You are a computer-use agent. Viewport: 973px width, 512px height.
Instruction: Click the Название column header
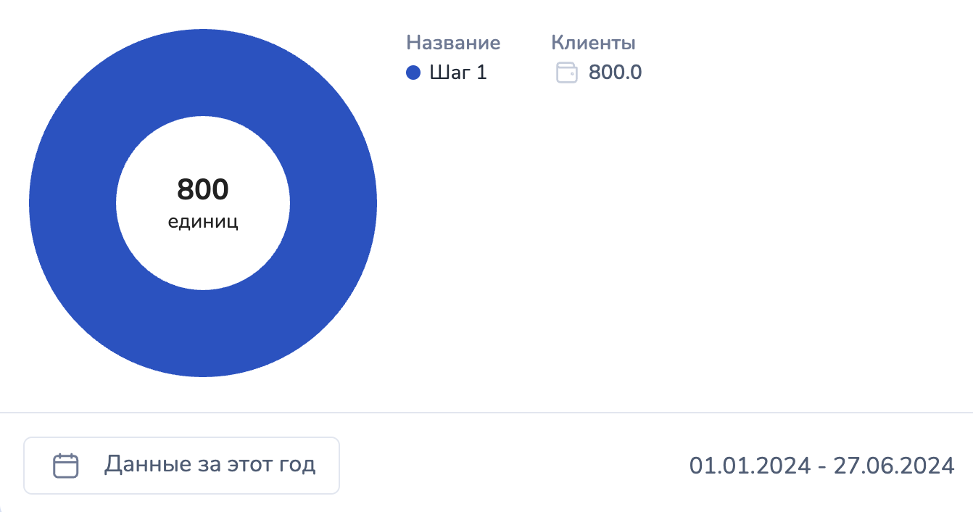(x=453, y=43)
